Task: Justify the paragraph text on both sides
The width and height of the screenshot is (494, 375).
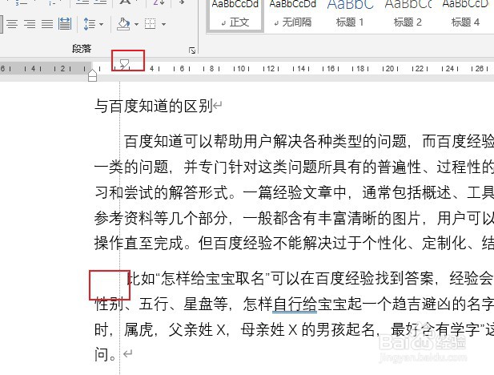Action: 47,24
